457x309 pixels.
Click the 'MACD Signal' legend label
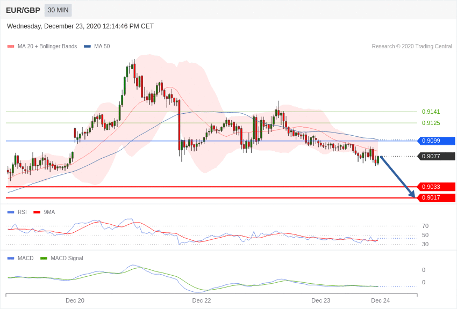(67, 258)
